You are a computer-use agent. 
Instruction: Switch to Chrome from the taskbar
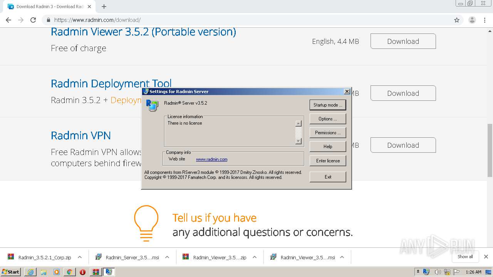(x=69, y=272)
